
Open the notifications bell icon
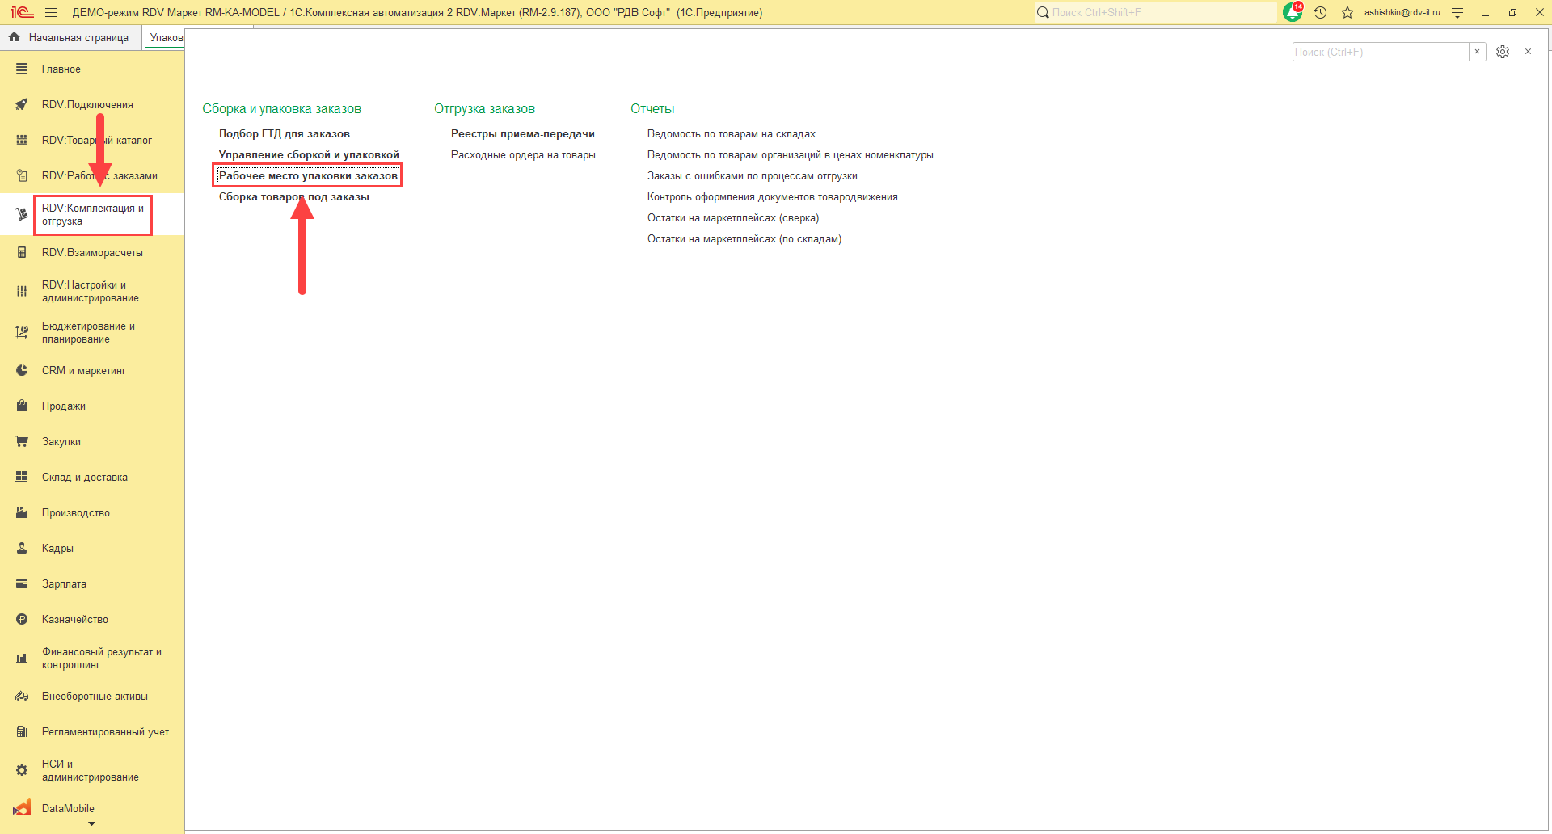pos(1293,12)
